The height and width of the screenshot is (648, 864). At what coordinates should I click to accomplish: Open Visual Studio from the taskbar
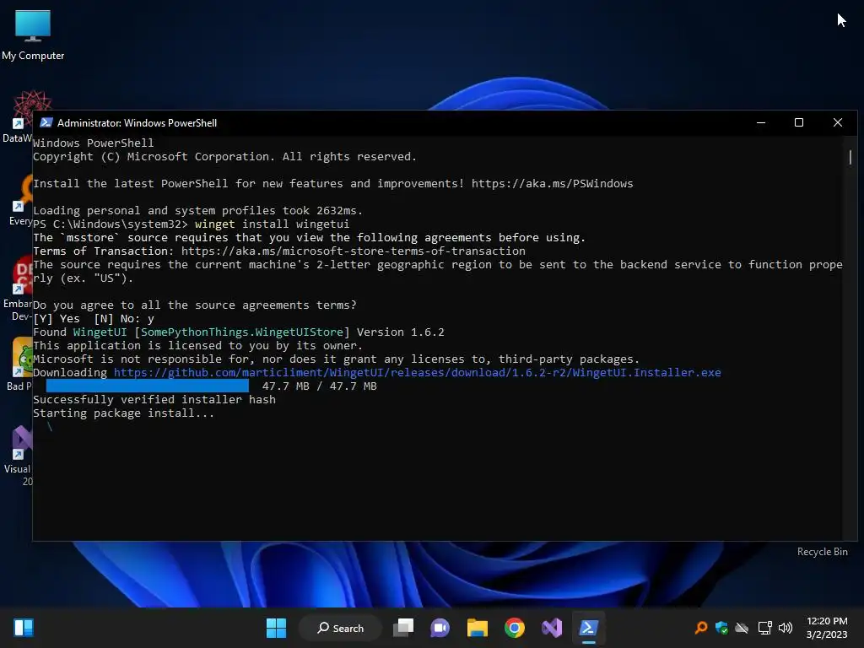552,628
